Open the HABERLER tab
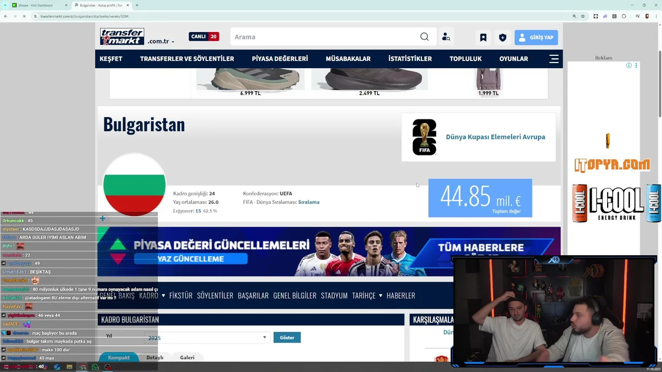662x372 pixels. pos(401,296)
